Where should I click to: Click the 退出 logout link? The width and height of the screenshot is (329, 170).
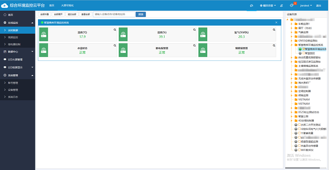click(318, 6)
